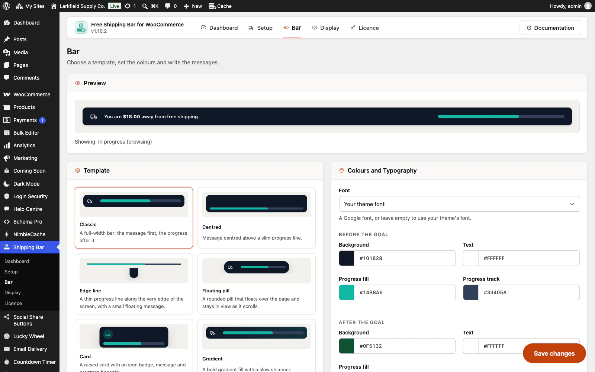Viewport: 595px width, 372px height.
Task: Open the Cache menu in admin bar
Action: (220, 6)
